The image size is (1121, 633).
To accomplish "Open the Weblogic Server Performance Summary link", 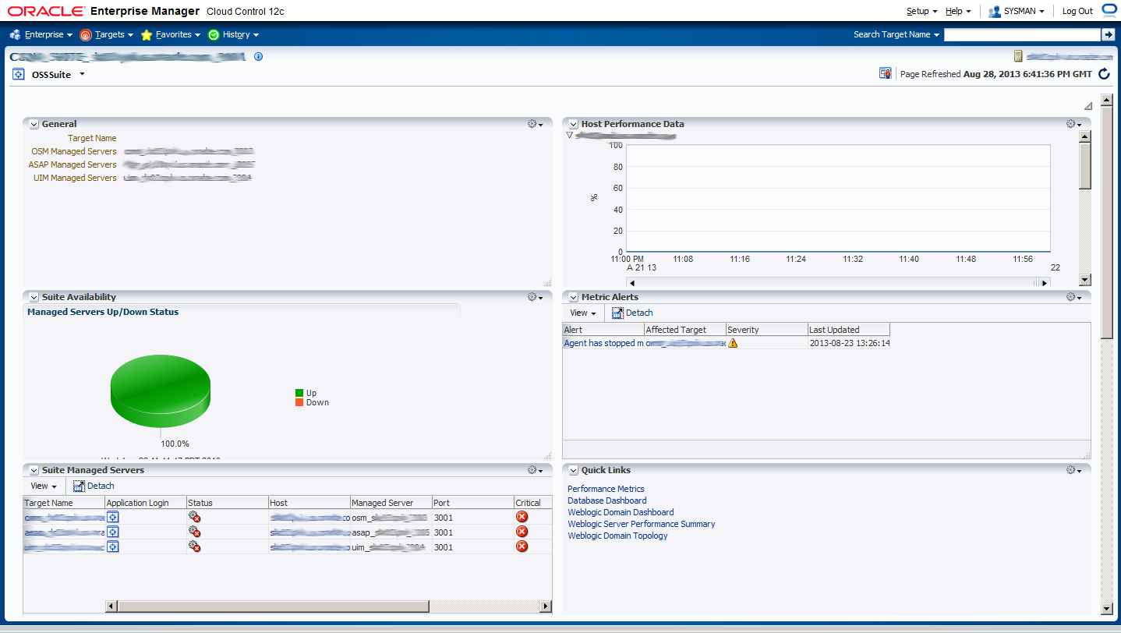I will [641, 524].
